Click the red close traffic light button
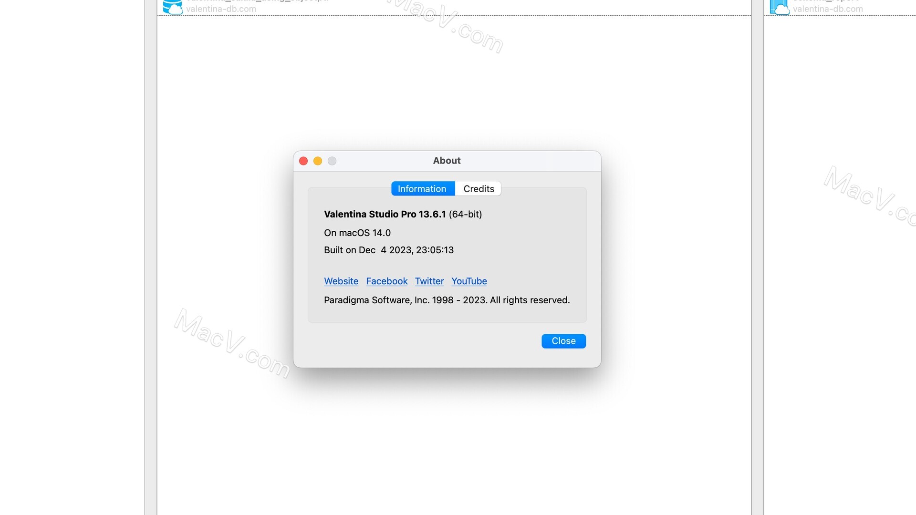Image resolution: width=916 pixels, height=515 pixels. (302, 160)
